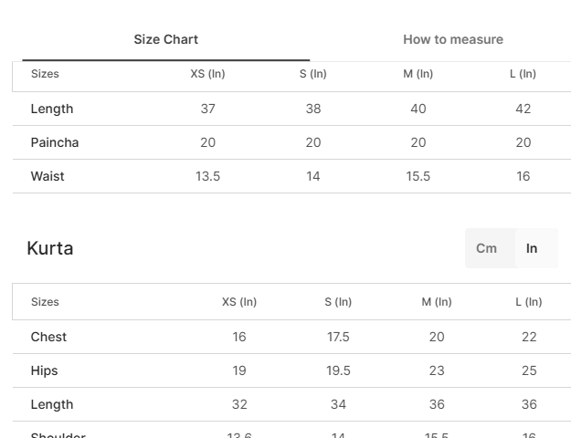This screenshot has height=438, width=571.
Task: Click the top table Length L value 42
Action: click(523, 109)
